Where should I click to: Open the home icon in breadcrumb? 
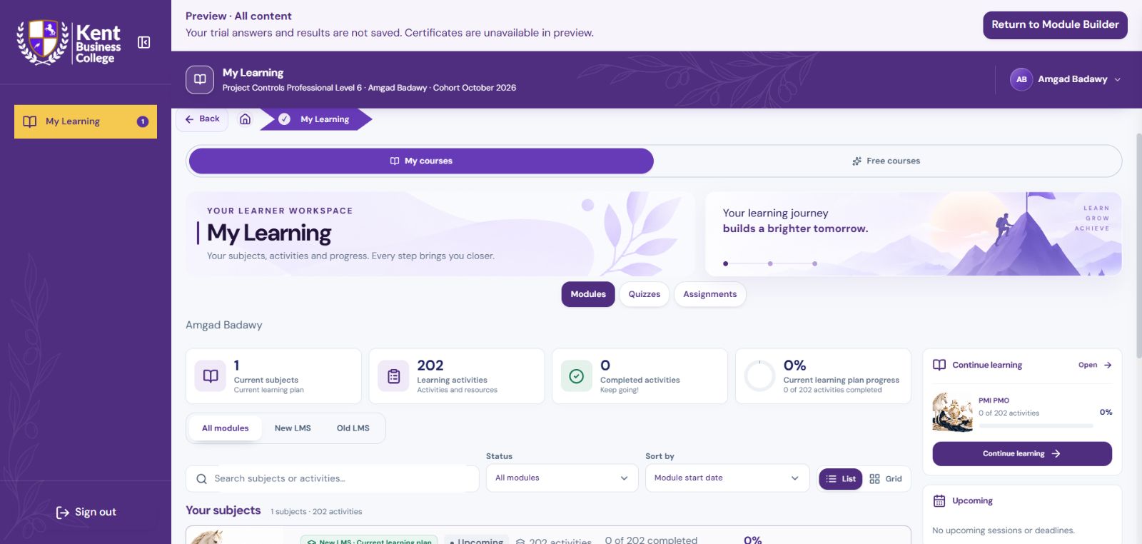pos(245,119)
